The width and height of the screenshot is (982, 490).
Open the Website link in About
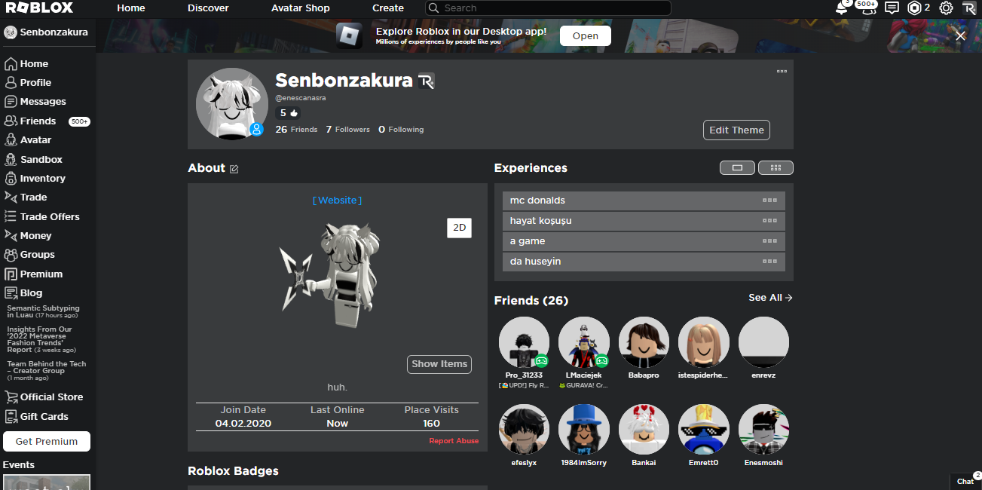(x=338, y=201)
